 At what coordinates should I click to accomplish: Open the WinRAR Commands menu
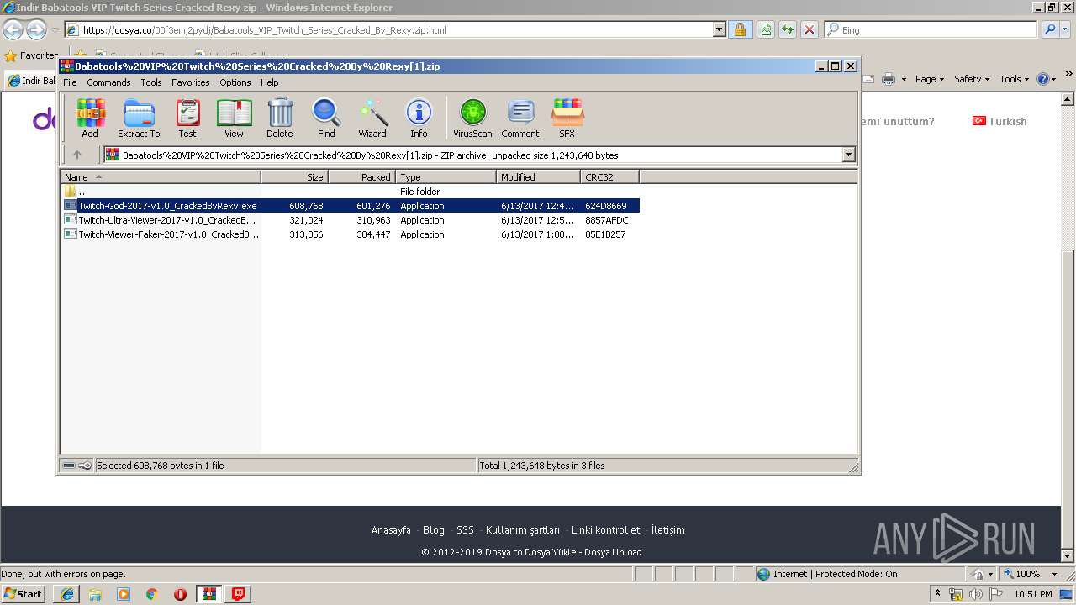(x=108, y=82)
